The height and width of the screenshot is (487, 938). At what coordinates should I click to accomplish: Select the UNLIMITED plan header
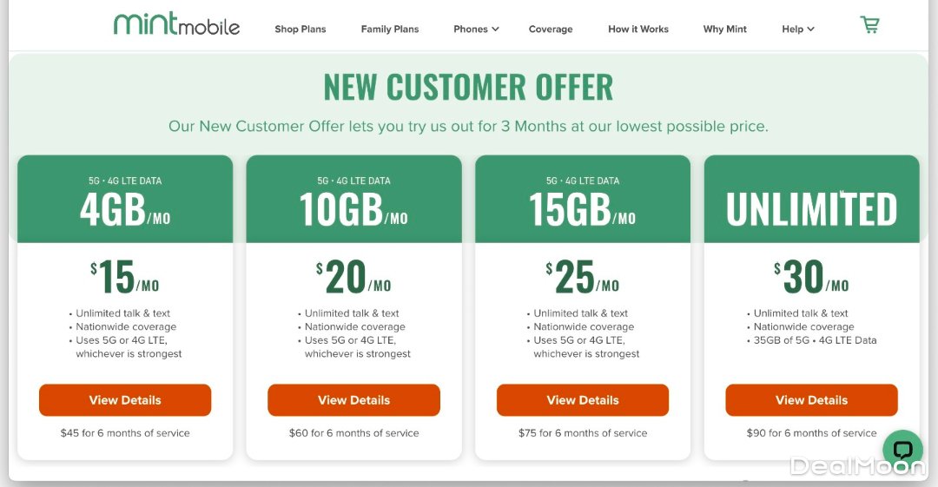(x=811, y=208)
